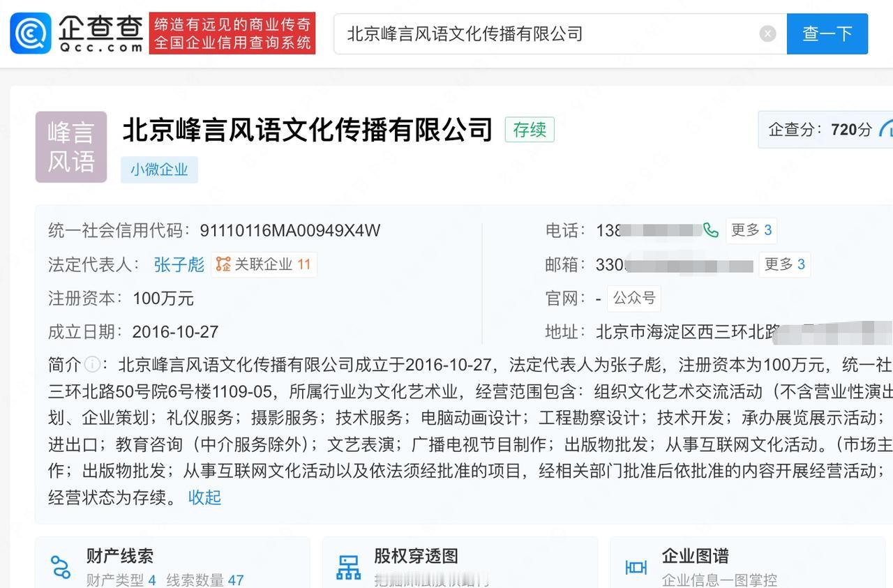Click the info icon beside 简介
This screenshot has width=893, height=588.
tap(92, 365)
